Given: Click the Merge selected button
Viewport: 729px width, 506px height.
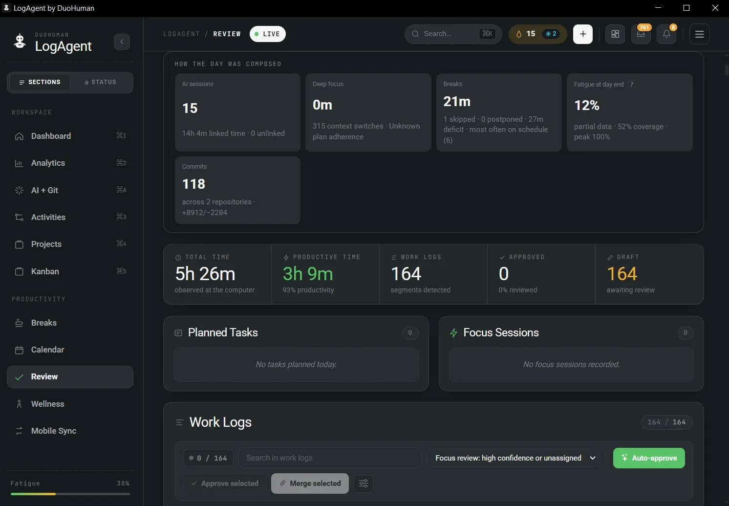Looking at the screenshot, I should click(x=310, y=484).
